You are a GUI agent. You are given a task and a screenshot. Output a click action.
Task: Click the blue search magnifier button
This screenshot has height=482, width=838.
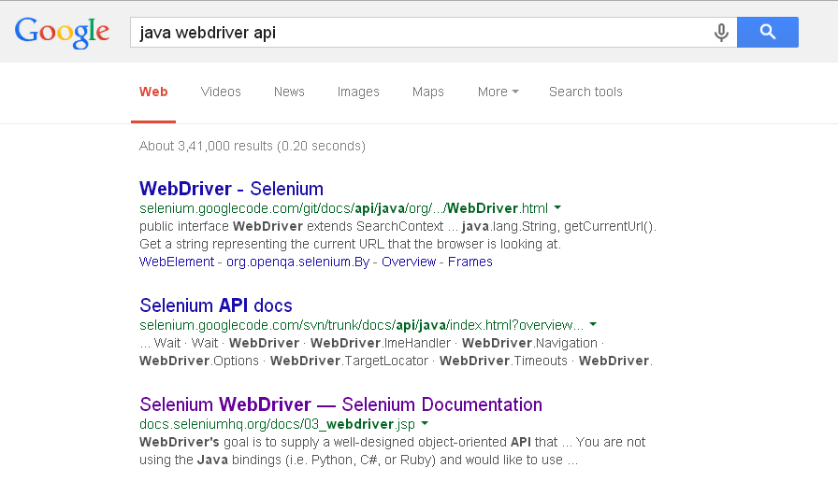[x=768, y=32]
